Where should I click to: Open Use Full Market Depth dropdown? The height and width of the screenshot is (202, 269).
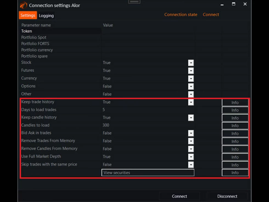pos(191,157)
